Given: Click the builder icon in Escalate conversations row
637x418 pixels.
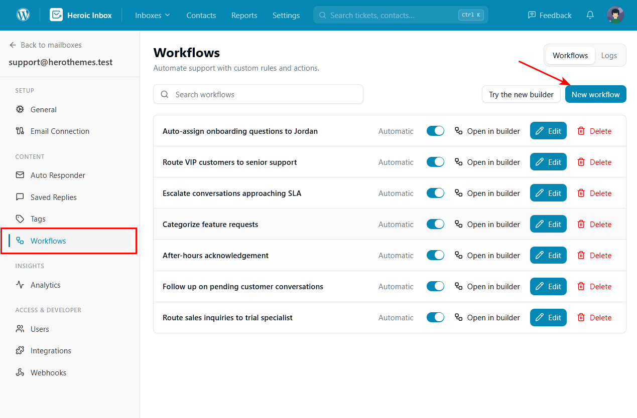Looking at the screenshot, I should [x=458, y=193].
